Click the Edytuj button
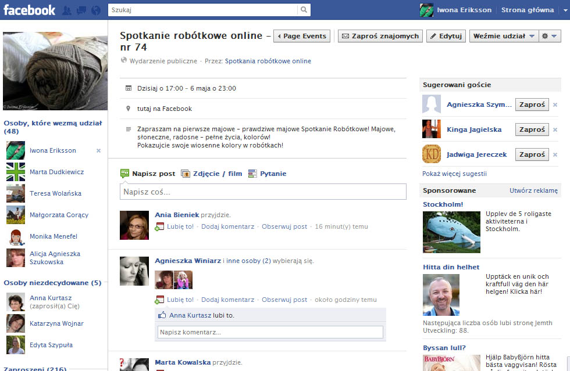The height and width of the screenshot is (371, 570). point(446,36)
